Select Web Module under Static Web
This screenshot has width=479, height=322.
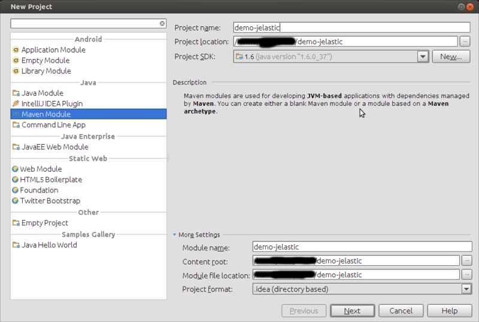(89, 169)
